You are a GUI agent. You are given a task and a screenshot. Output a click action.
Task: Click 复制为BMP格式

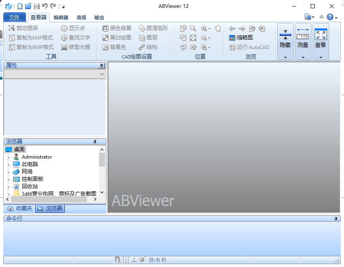(x=31, y=47)
